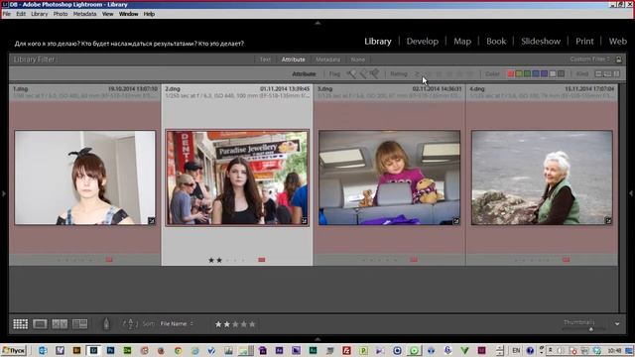Set the toolbar rating to five stars

(x=252, y=324)
